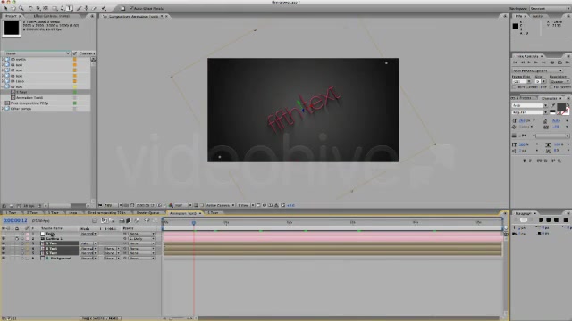Select Final compositing 720p in Project
Image resolution: width=572 pixels, height=321 pixels.
point(29,103)
